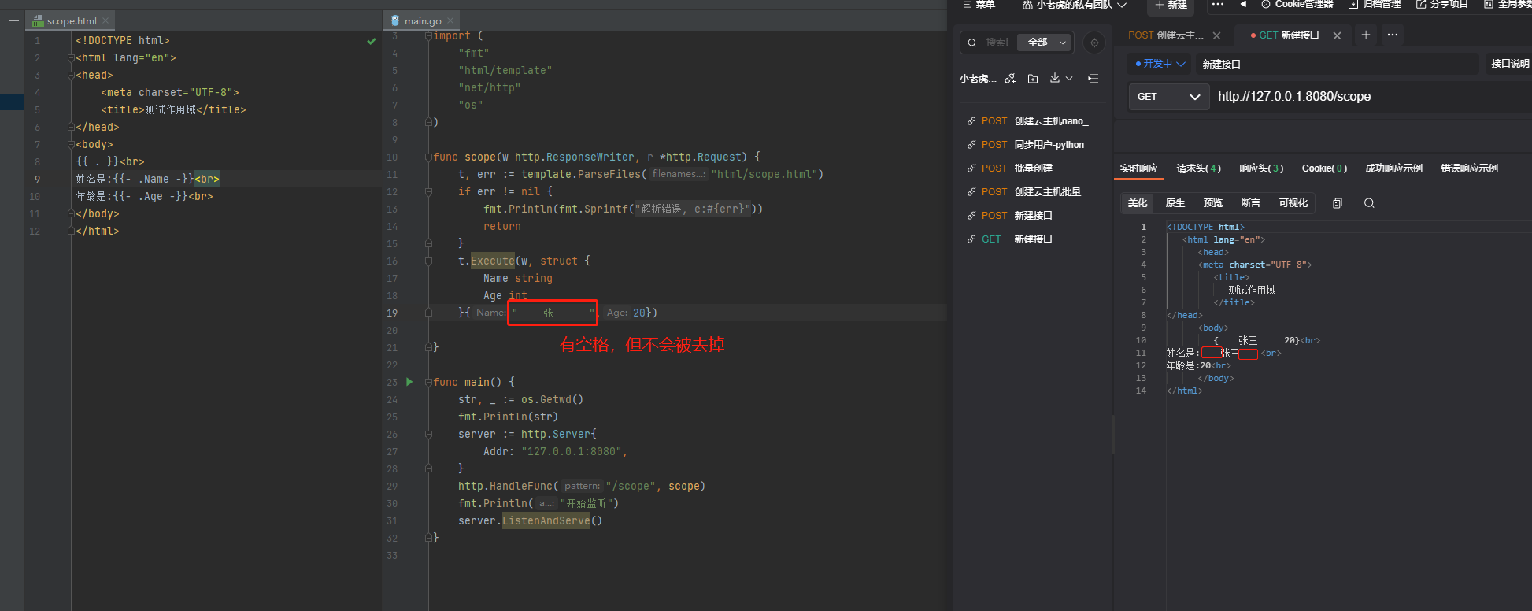
Task: Switch to 错误响应示例 tab
Action: [1469, 168]
